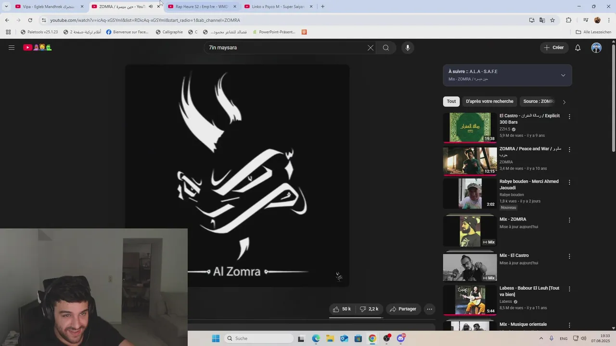Click the Partager share button
The image size is (616, 346).
(x=403, y=309)
